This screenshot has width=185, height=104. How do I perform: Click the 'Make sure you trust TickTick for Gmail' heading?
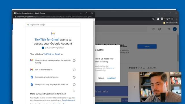(48, 94)
